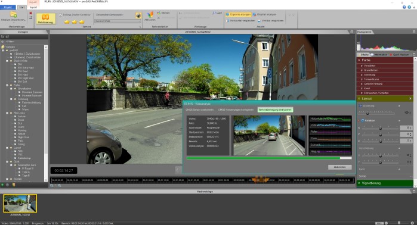Collapse the Film Looks preset folder
Viewport: 417px width, 225px height.
point(7,112)
